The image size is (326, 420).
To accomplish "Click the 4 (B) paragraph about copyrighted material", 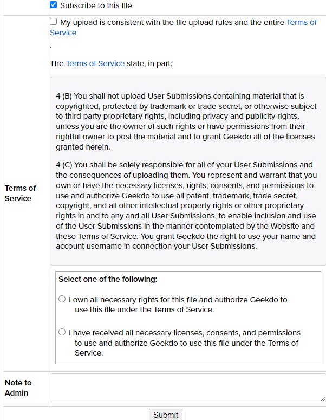I will [x=186, y=121].
